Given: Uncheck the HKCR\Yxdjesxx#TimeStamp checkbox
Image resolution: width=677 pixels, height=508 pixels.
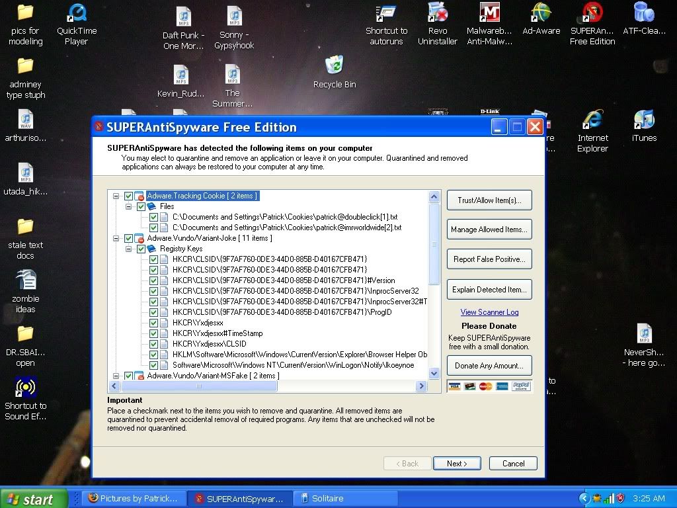Looking at the screenshot, I should (153, 333).
